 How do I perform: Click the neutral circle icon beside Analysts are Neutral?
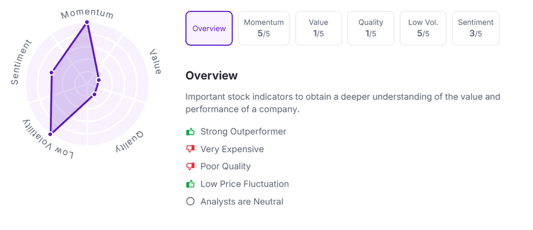click(191, 201)
